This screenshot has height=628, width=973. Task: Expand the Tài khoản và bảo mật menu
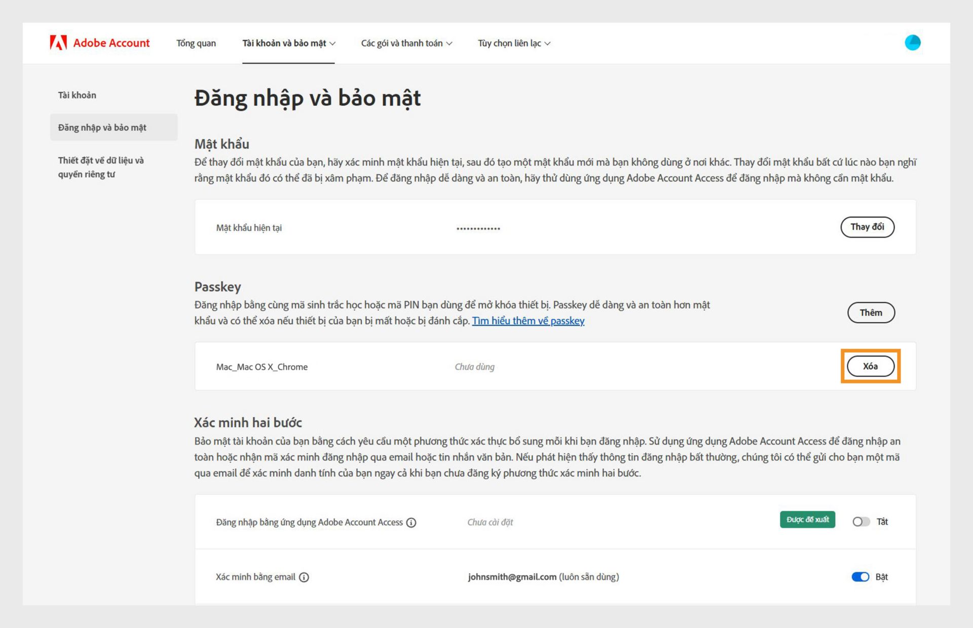pos(288,44)
